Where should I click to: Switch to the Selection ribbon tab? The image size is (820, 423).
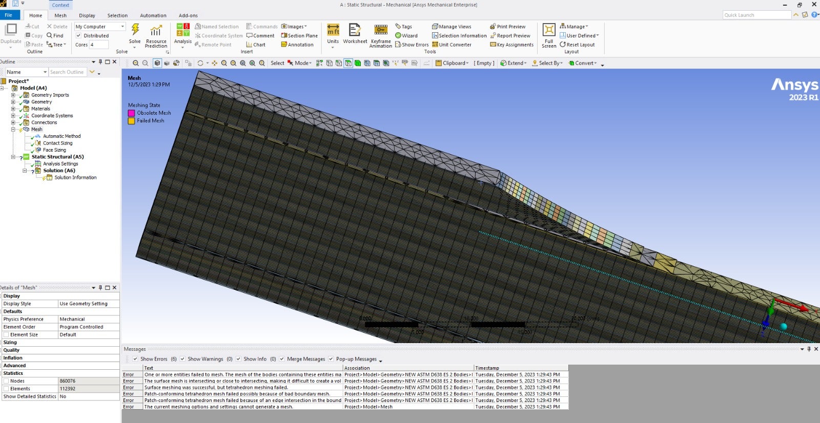(117, 15)
